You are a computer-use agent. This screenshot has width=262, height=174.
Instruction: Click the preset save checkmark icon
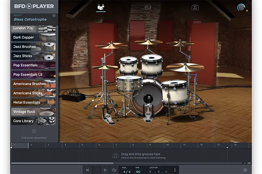(54, 15)
